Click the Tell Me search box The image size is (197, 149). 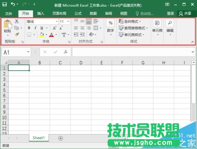[145, 13]
